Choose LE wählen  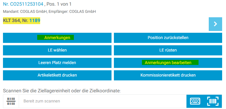[57, 50]
